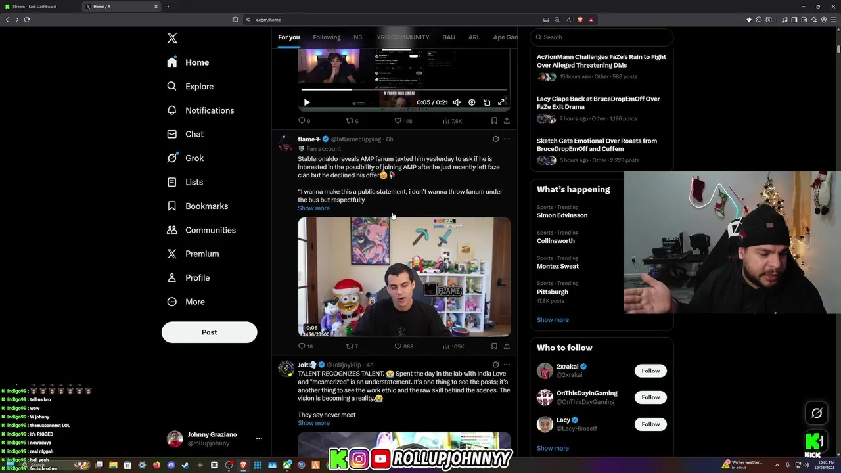Open Profile in the left navigation

click(188, 277)
